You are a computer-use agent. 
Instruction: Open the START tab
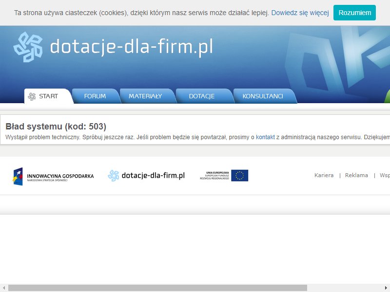pos(49,96)
